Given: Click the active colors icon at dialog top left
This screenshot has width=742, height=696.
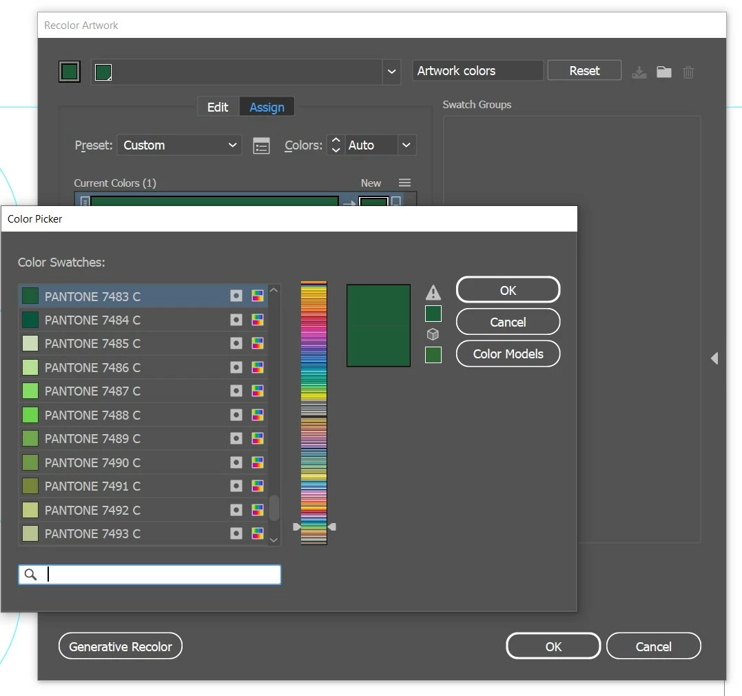Looking at the screenshot, I should (x=70, y=72).
